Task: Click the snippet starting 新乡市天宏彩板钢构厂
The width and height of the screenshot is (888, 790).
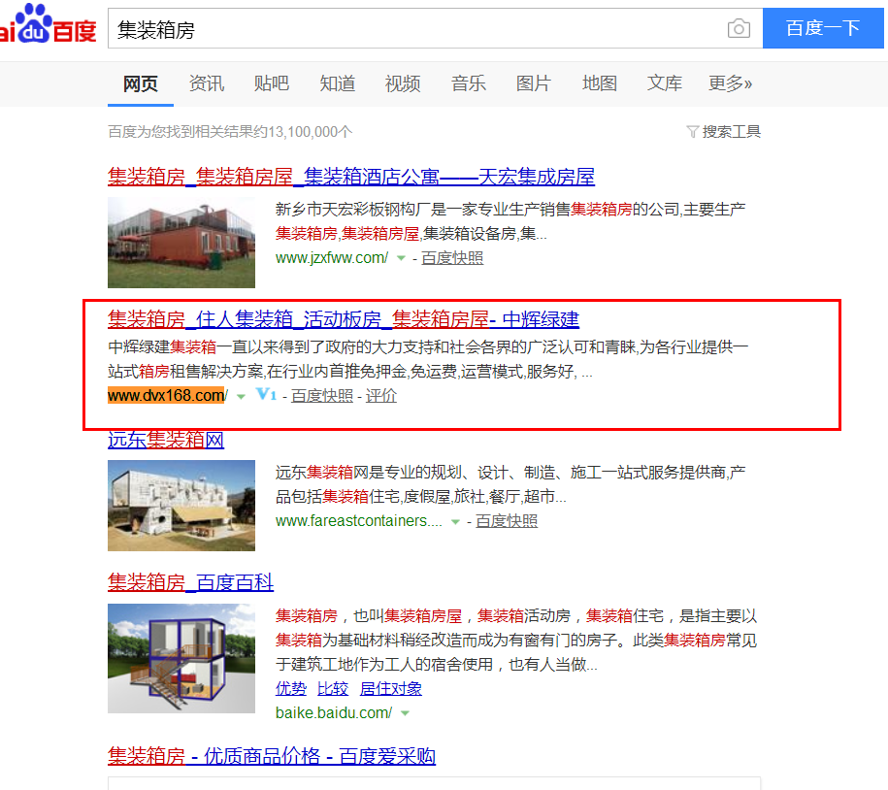Action: point(510,221)
